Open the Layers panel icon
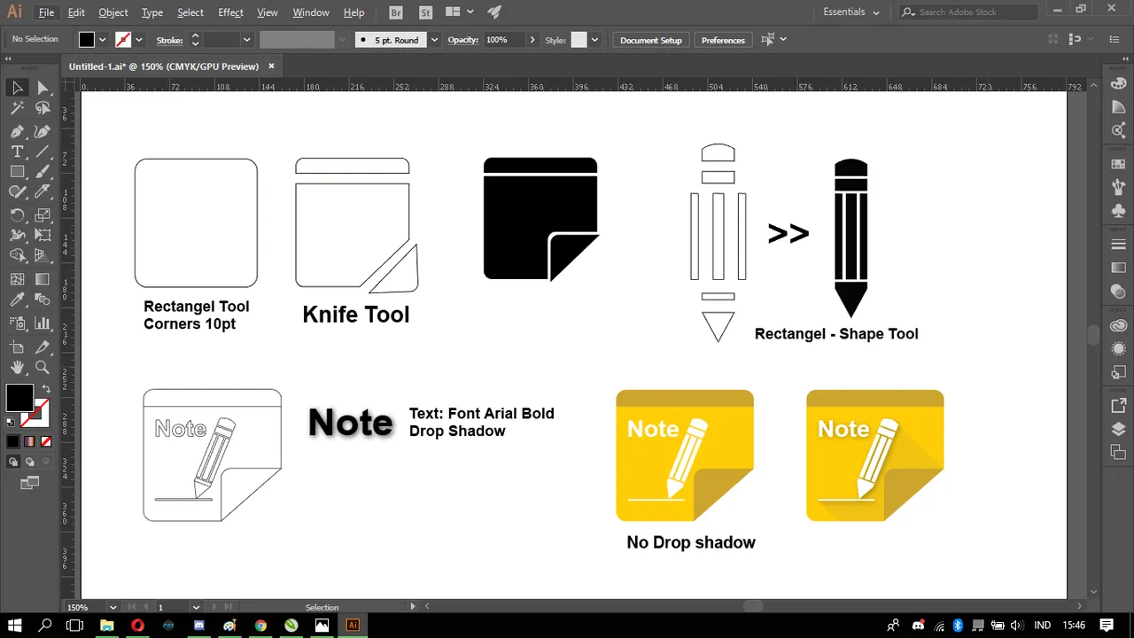Screen dimensions: 1134x638 click(1118, 429)
